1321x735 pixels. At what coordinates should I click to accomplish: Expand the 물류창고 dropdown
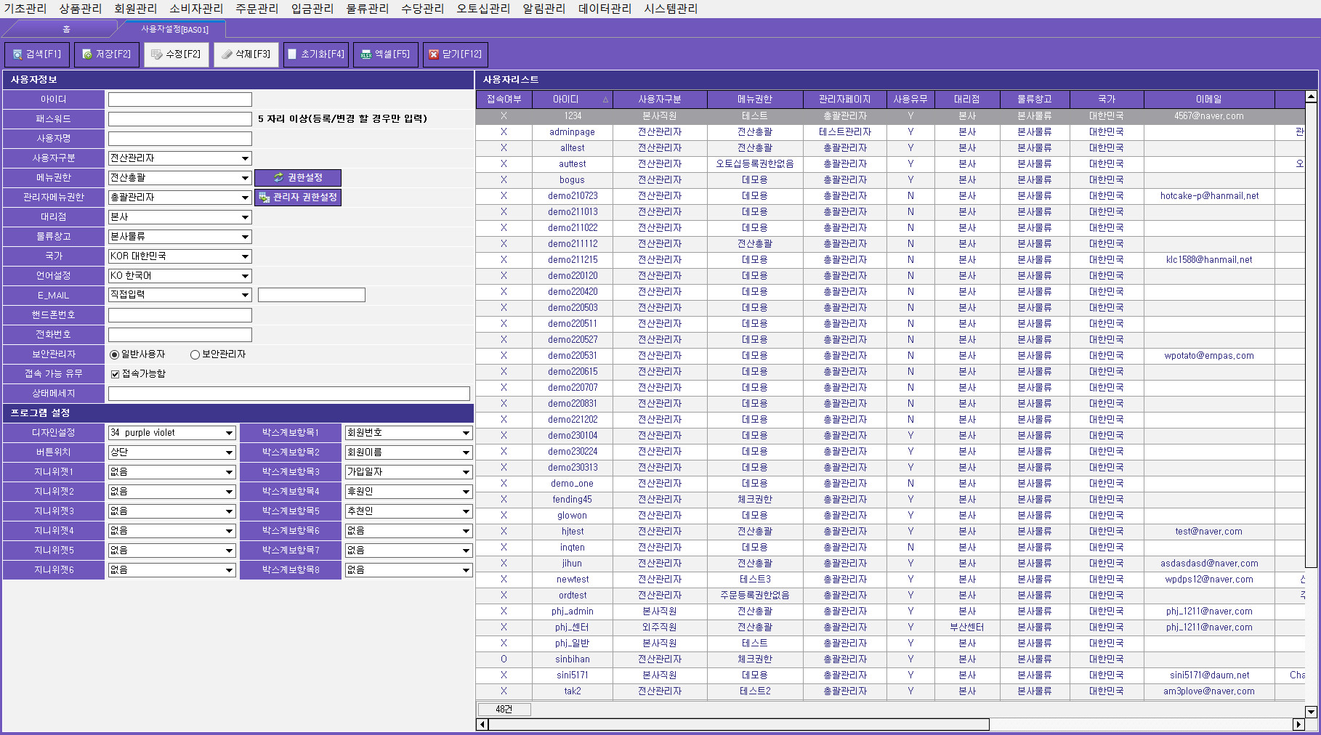pyautogui.click(x=245, y=237)
